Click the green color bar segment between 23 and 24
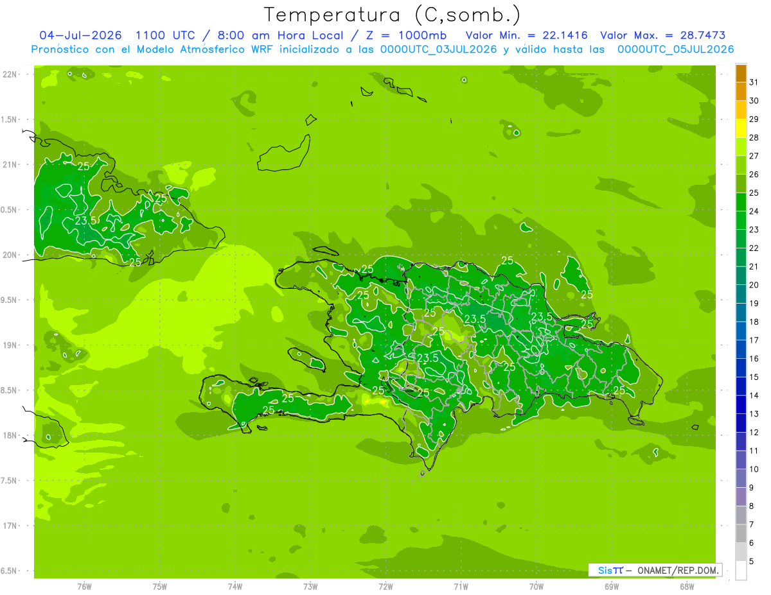 pyautogui.click(x=741, y=220)
